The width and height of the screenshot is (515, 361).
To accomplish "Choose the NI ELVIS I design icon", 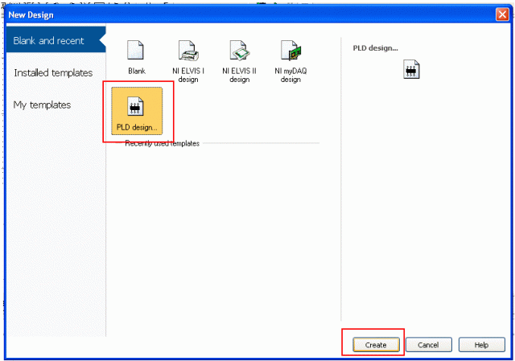I will click(x=187, y=51).
